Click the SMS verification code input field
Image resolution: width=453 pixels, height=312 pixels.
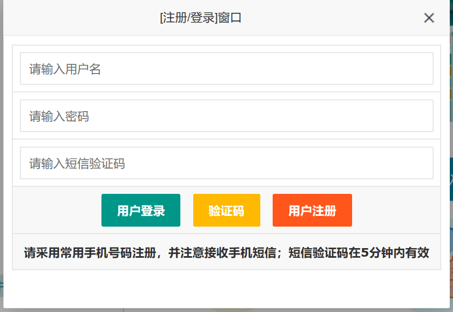point(226,163)
